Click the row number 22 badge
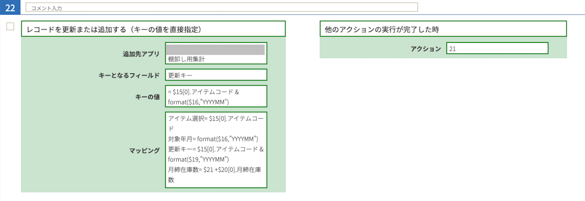Image resolution: width=585 pixels, height=201 pixels. pyautogui.click(x=10, y=7)
